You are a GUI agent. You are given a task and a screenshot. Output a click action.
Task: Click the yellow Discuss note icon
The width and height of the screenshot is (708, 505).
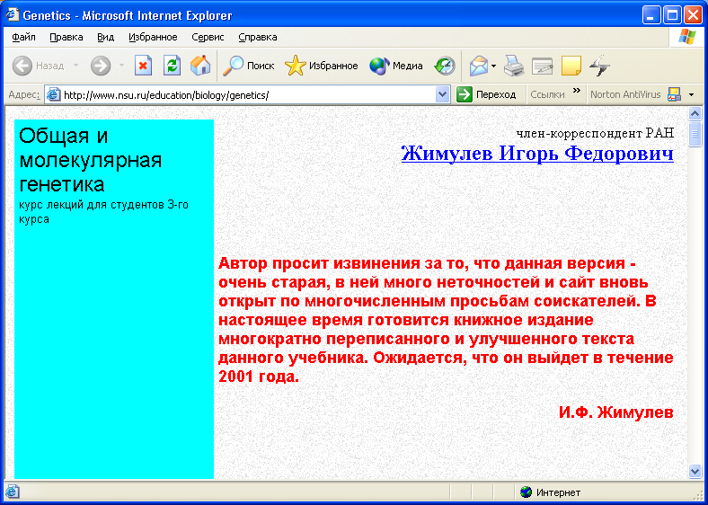(x=571, y=66)
